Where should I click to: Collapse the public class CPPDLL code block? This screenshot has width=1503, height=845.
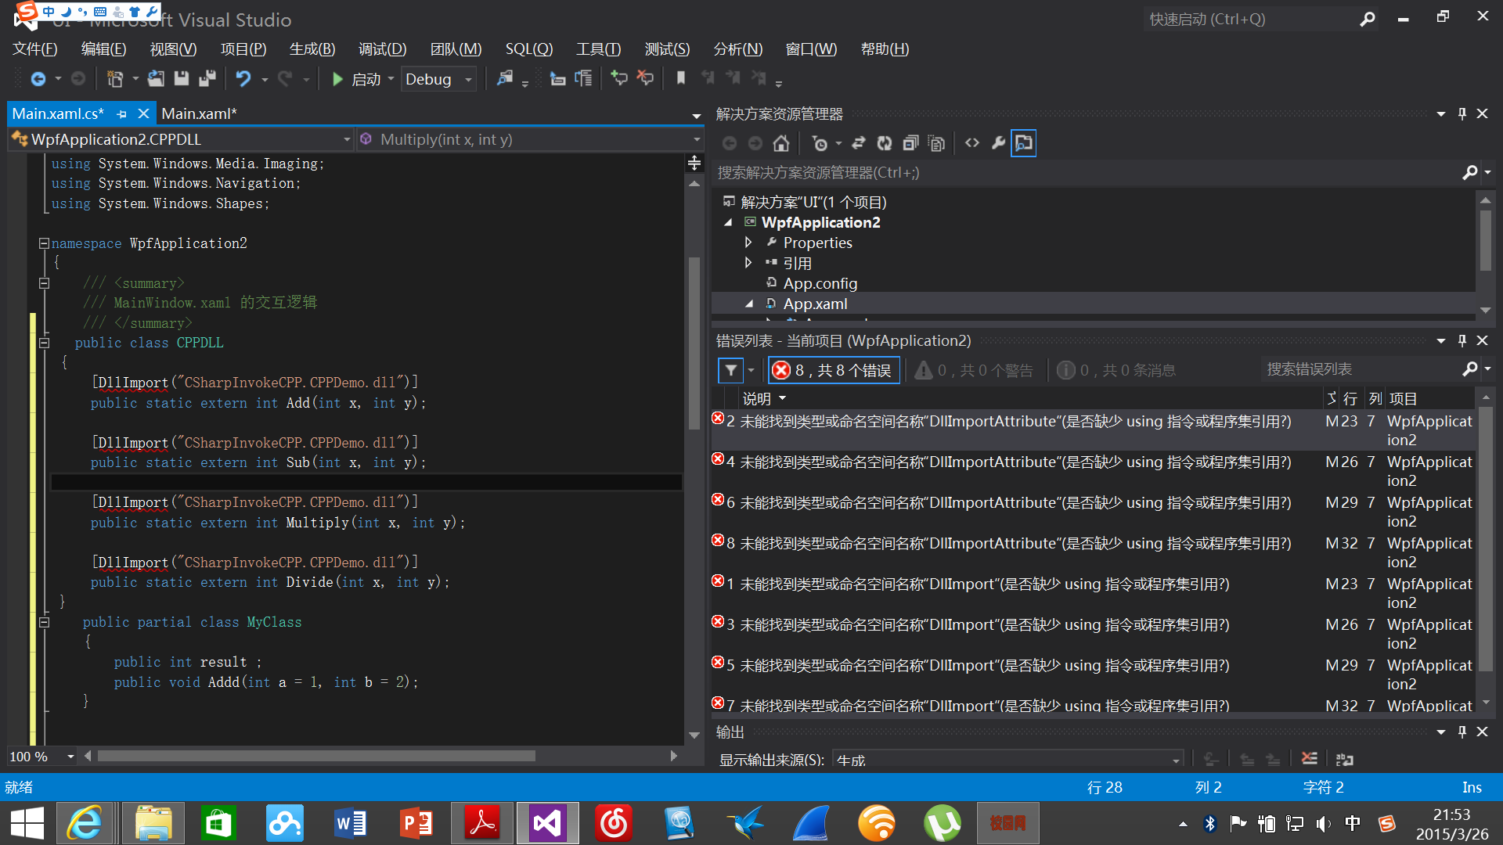pyautogui.click(x=45, y=343)
